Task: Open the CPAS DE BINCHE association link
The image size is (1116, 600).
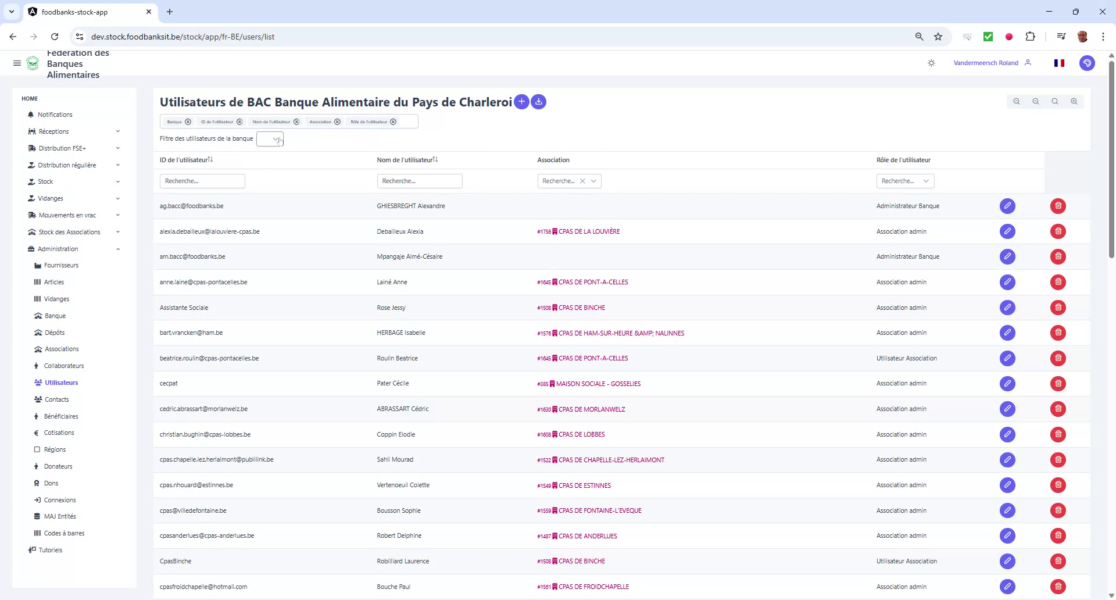Action: (581, 308)
